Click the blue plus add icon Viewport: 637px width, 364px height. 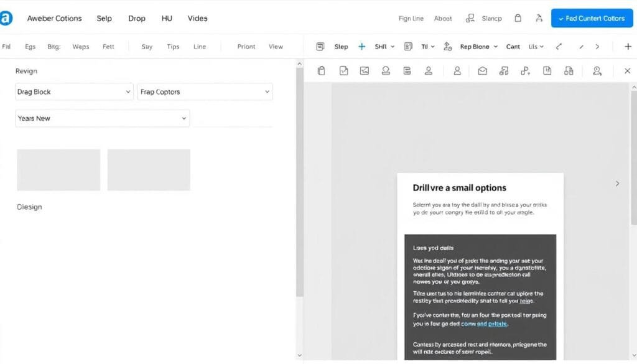[361, 47]
